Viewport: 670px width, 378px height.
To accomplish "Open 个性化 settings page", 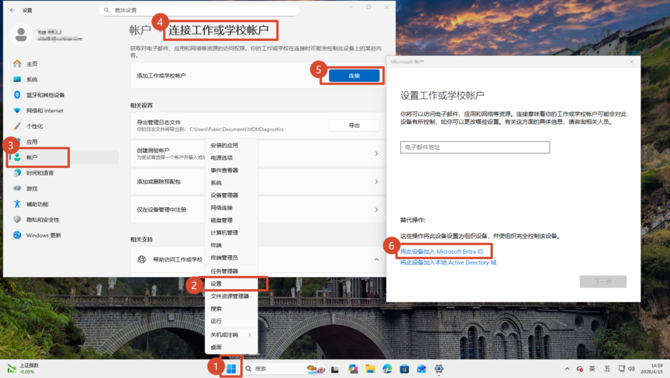I will (x=35, y=126).
